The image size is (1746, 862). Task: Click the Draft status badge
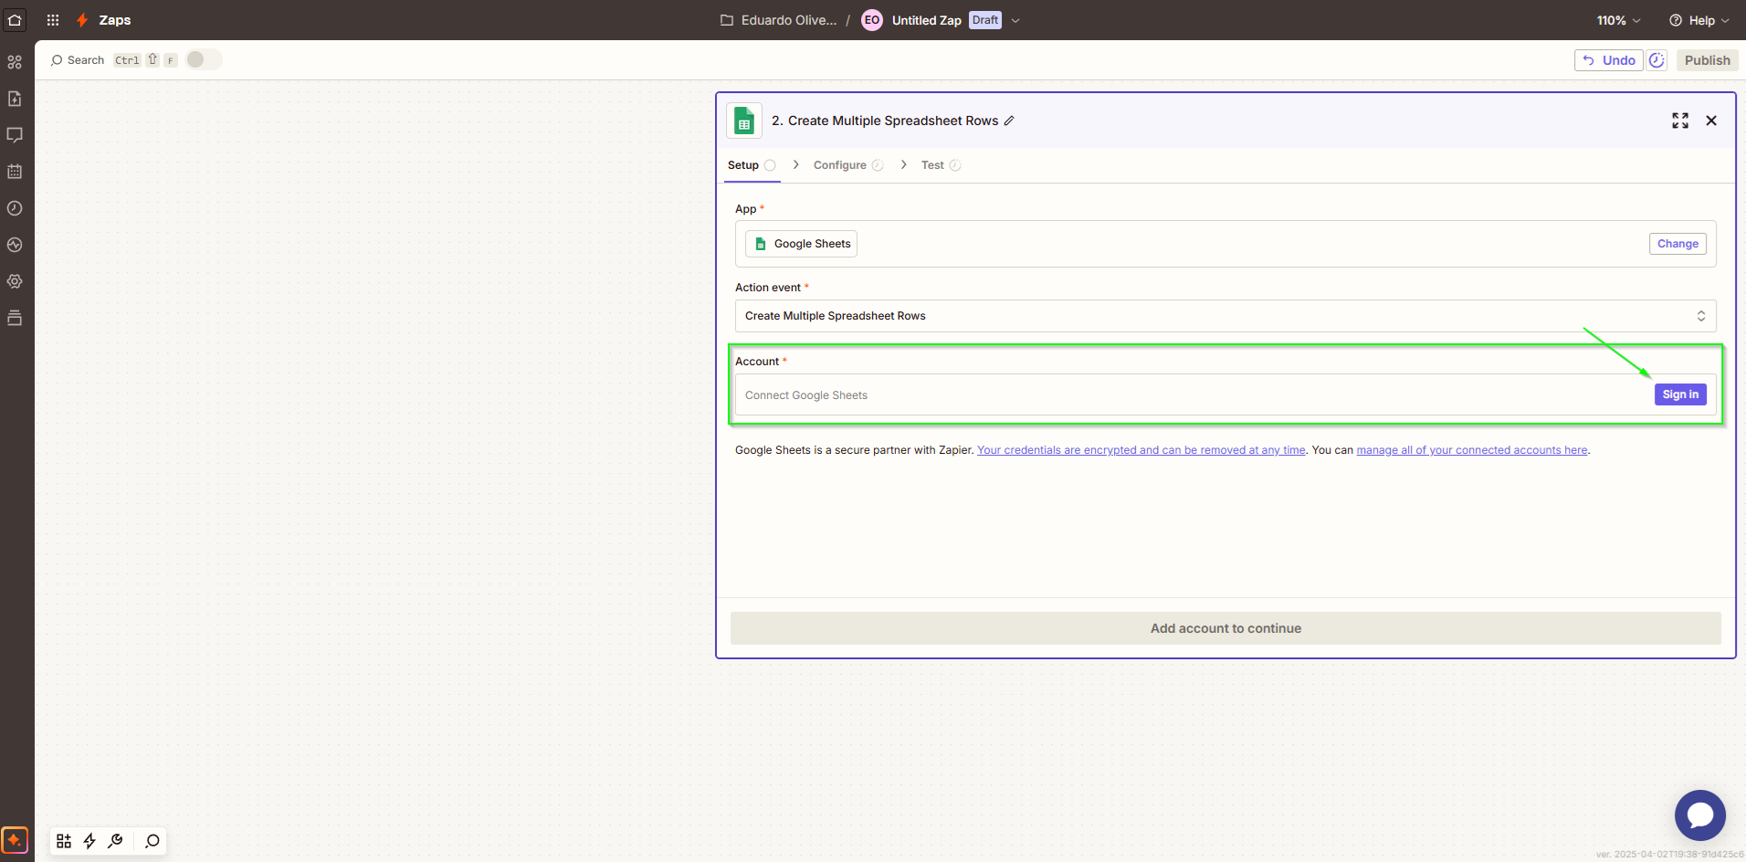[x=985, y=20]
